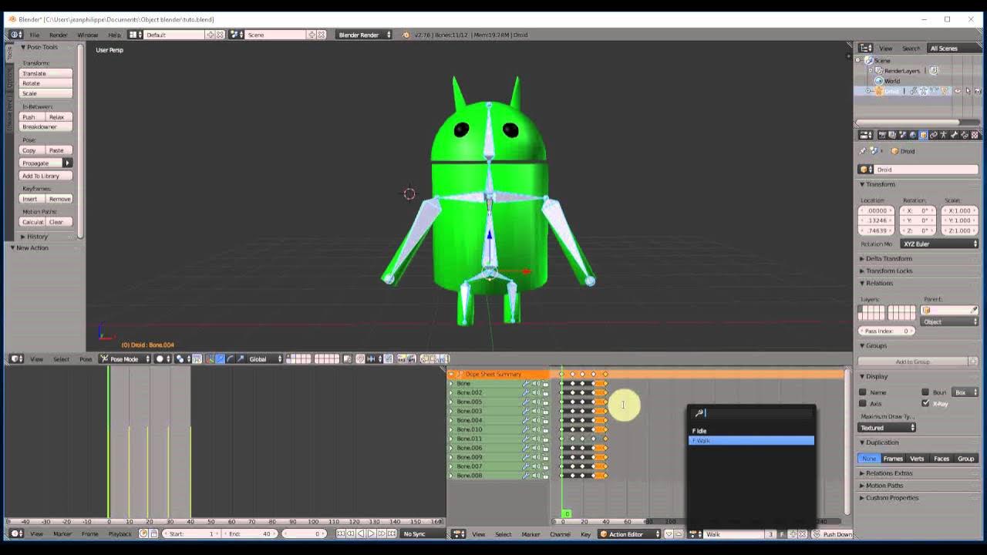The image size is (987, 555).
Task: Open the File menu
Action: 35,35
